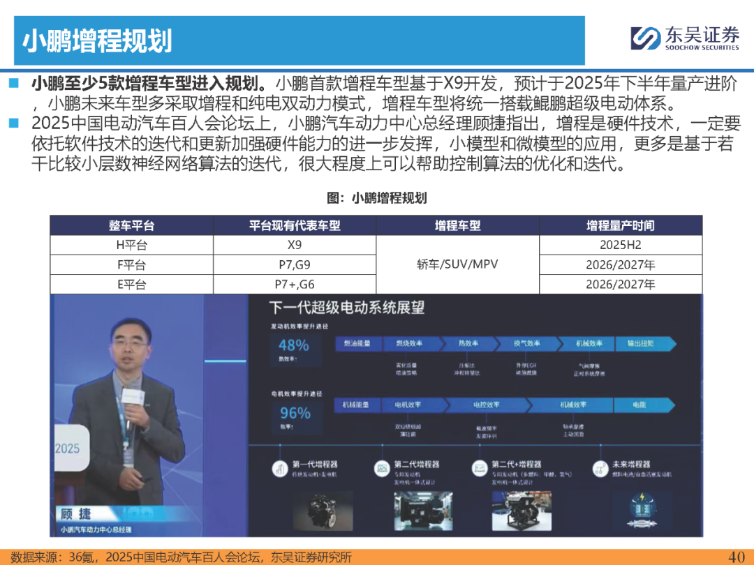Click the icon beside 第二代增程器
Viewport: 754px width, 565px height.
383,469
